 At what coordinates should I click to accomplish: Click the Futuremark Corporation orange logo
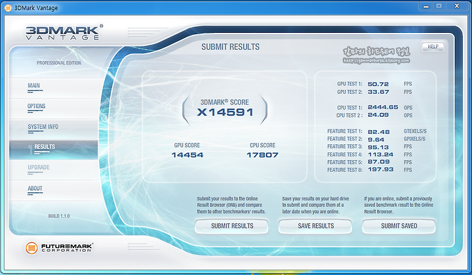[31, 248]
